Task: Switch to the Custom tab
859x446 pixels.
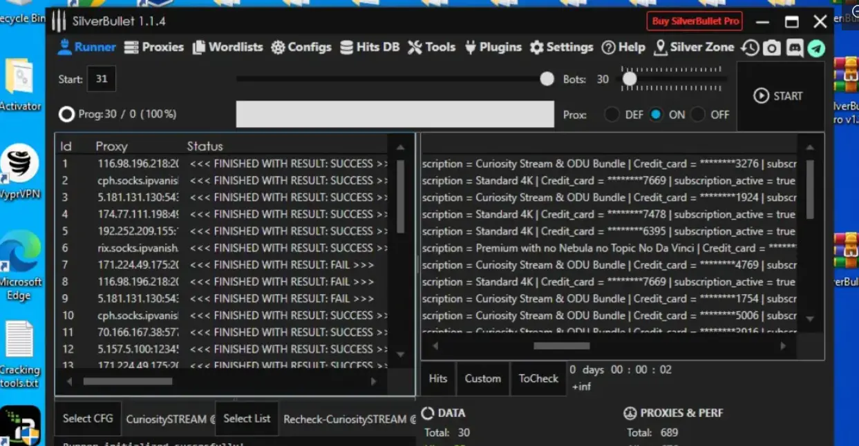Action: point(482,378)
